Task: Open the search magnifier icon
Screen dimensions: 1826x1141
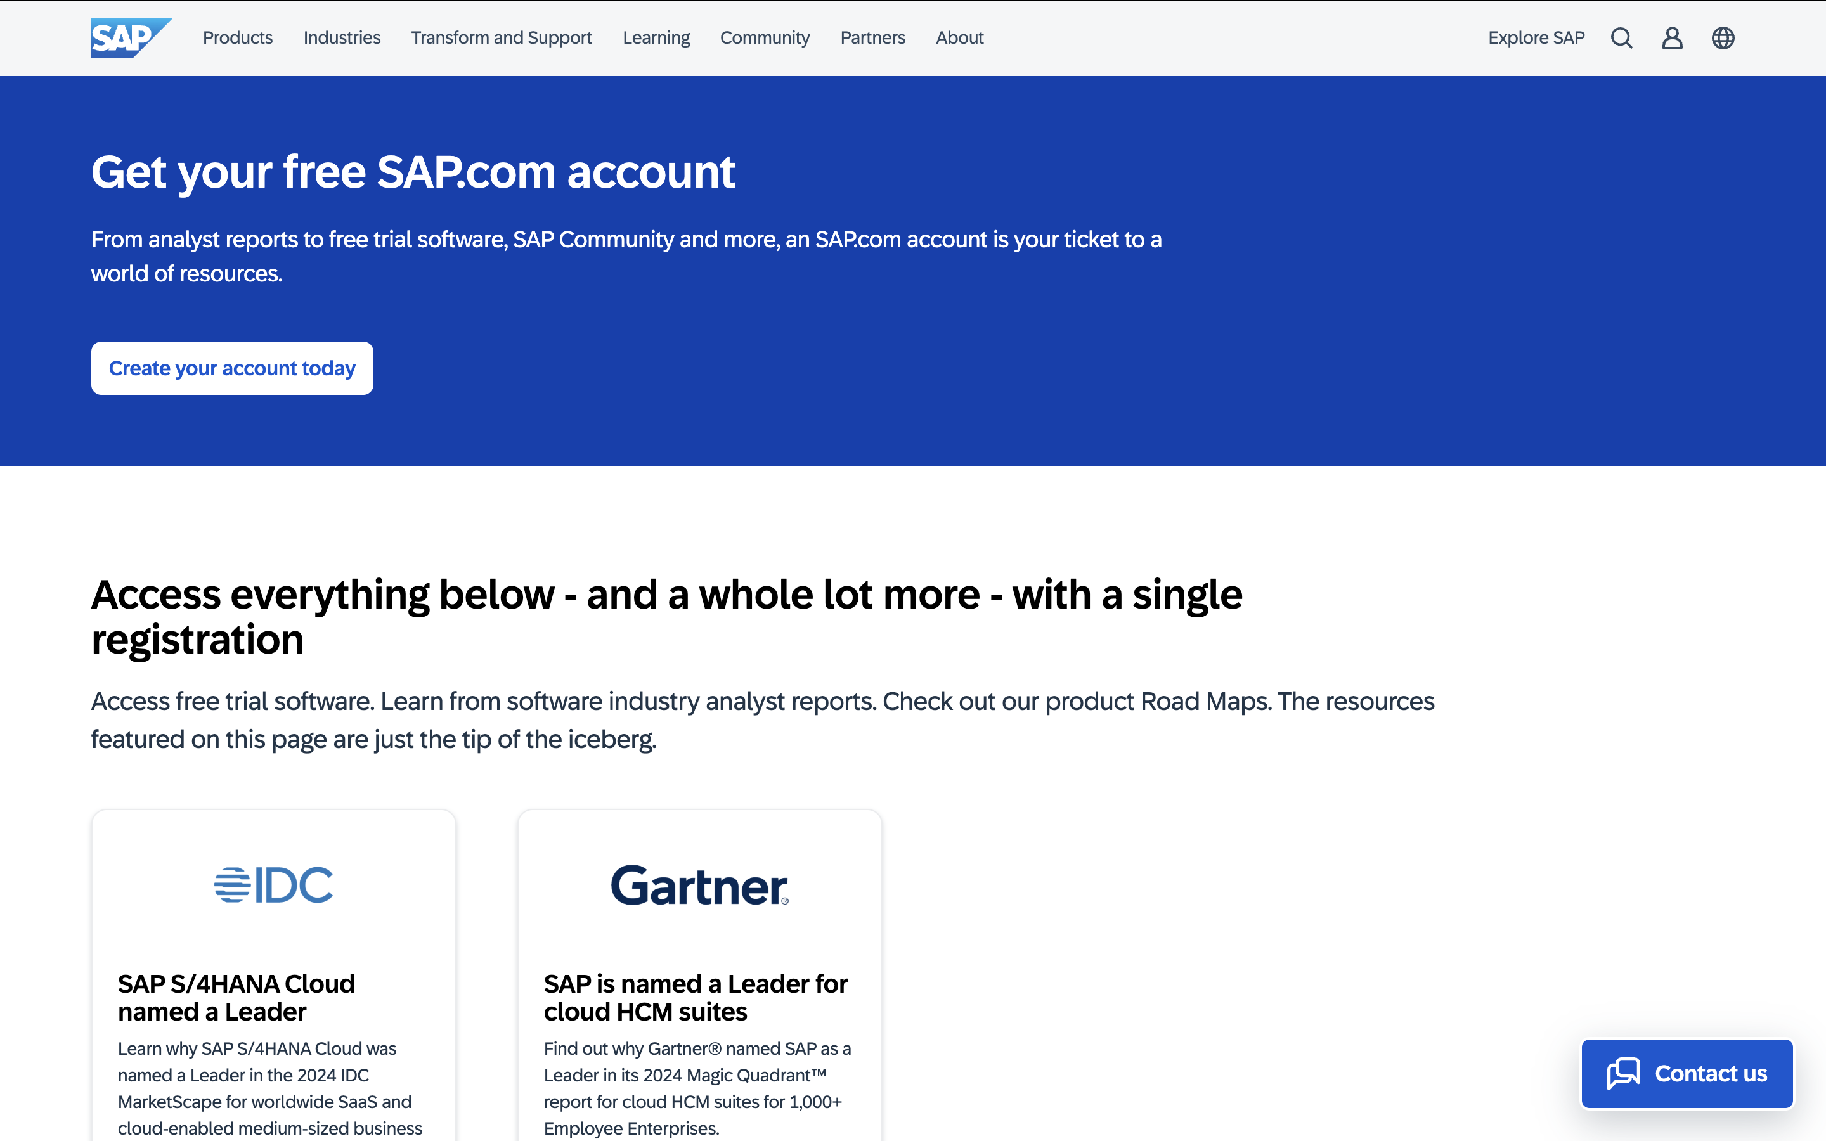Action: click(x=1621, y=38)
